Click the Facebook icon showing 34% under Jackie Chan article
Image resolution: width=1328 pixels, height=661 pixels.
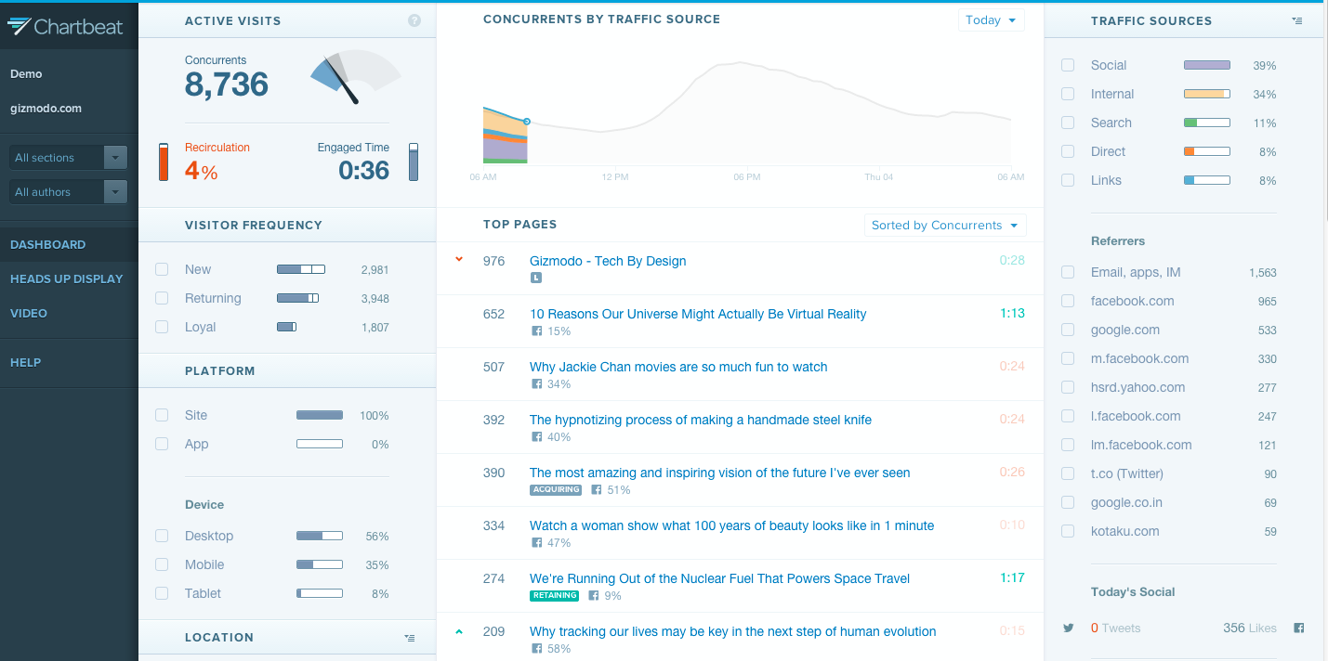(x=536, y=384)
